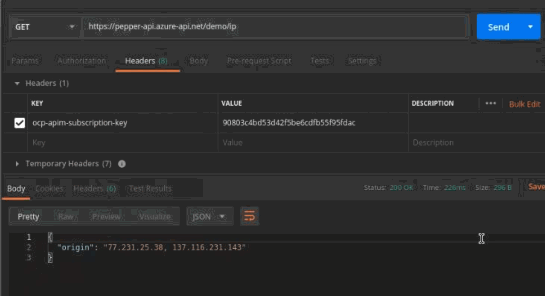This screenshot has width=545, height=296.
Task: Select the Raw view mode
Action: pyautogui.click(x=66, y=216)
